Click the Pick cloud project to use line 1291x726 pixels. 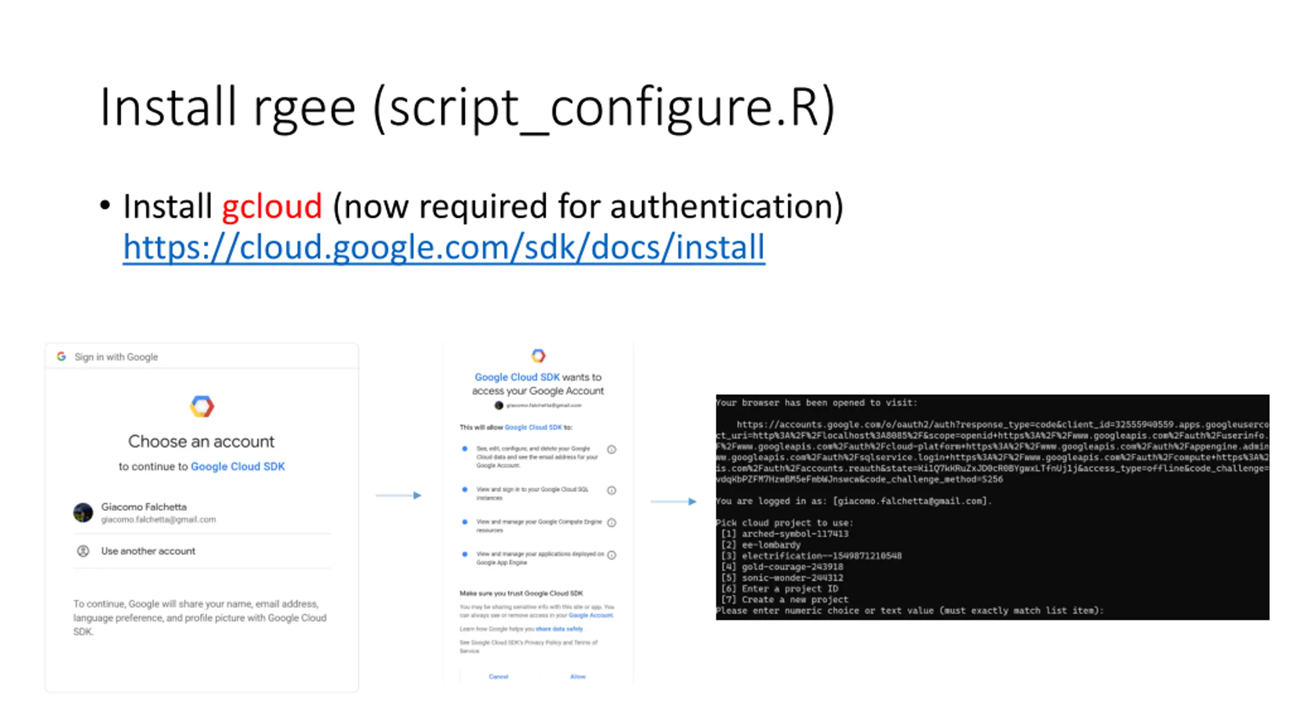click(x=785, y=523)
